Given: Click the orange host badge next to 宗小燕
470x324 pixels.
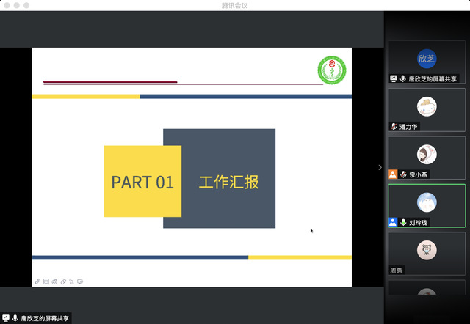Looking at the screenshot, I should point(393,174).
